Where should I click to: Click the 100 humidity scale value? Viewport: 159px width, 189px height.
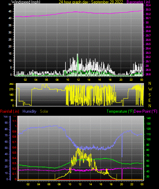click(5, 116)
